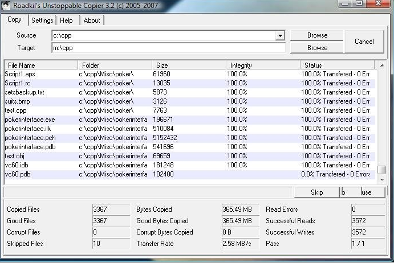Click the Skipped Files value 10

[x=111, y=244]
